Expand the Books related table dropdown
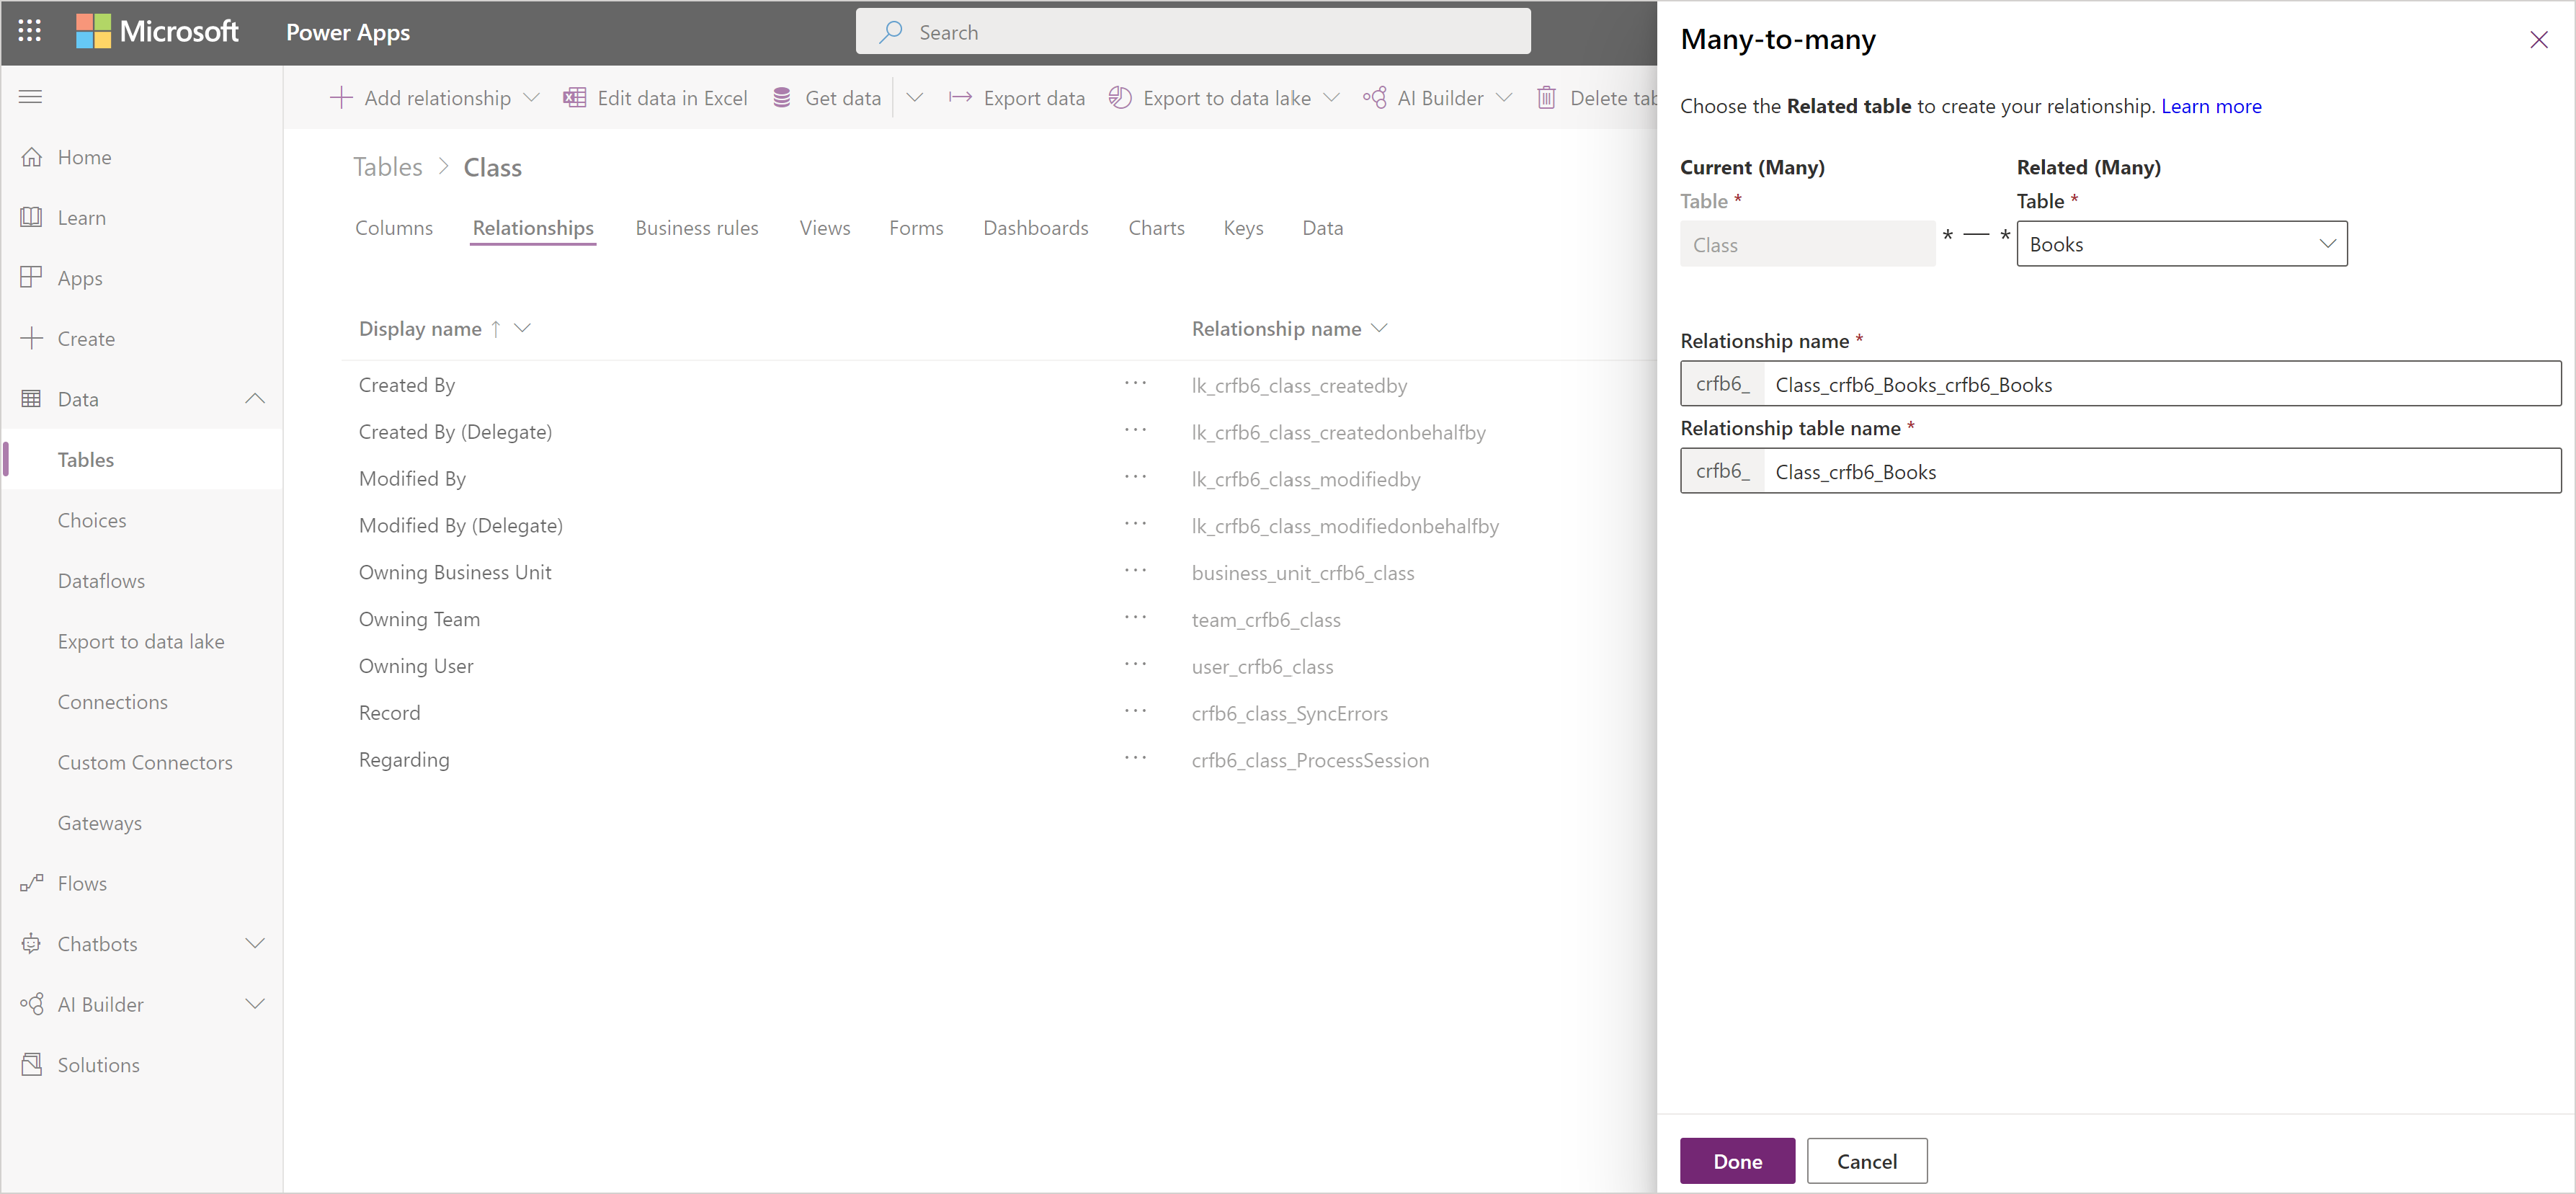The height and width of the screenshot is (1194, 2576). [2325, 243]
